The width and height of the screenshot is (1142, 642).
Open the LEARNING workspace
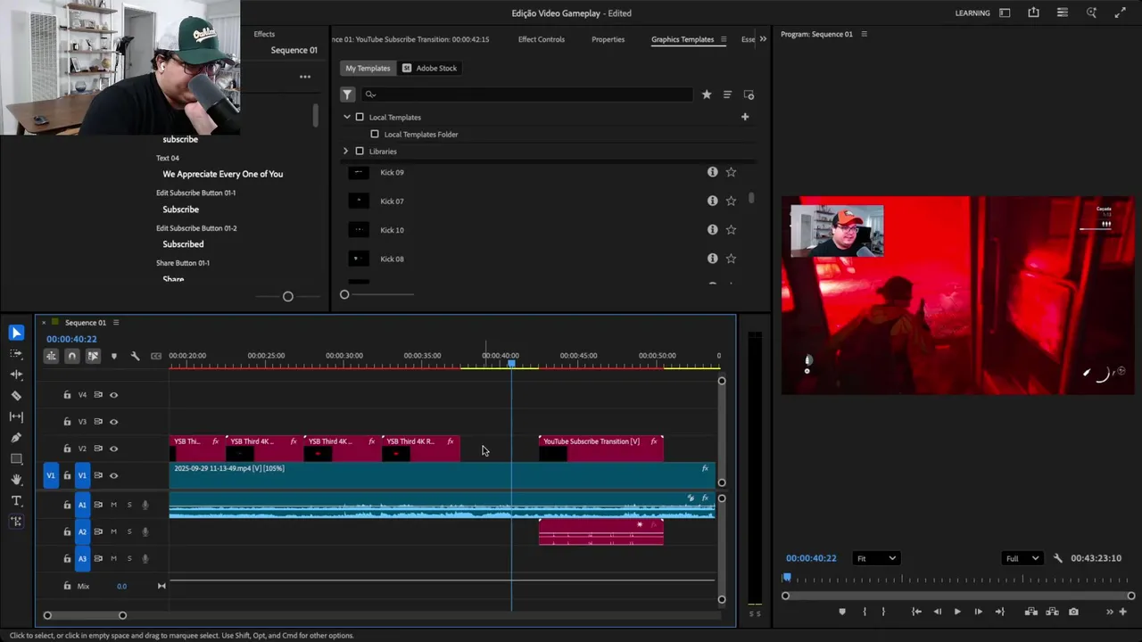pyautogui.click(x=972, y=12)
